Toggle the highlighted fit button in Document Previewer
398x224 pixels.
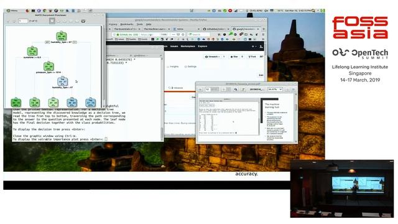pos(52,21)
